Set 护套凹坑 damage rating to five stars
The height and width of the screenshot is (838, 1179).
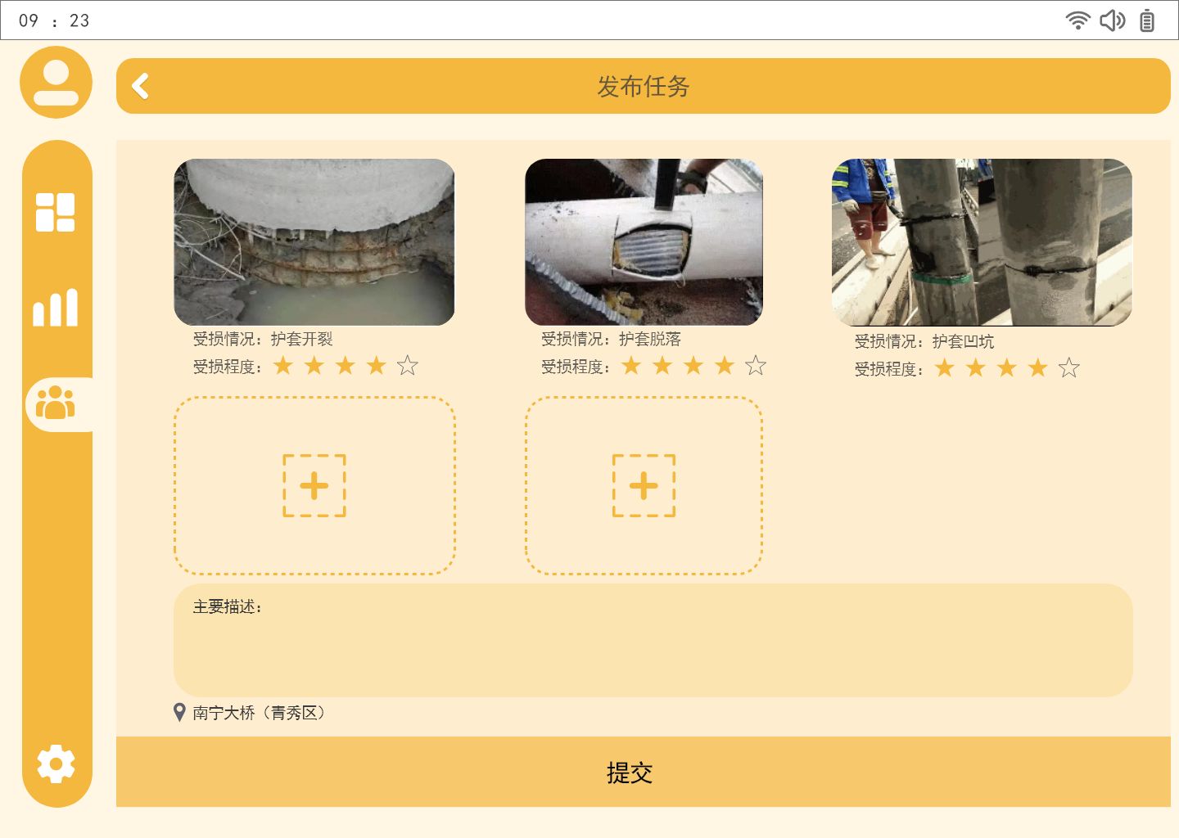point(1069,368)
